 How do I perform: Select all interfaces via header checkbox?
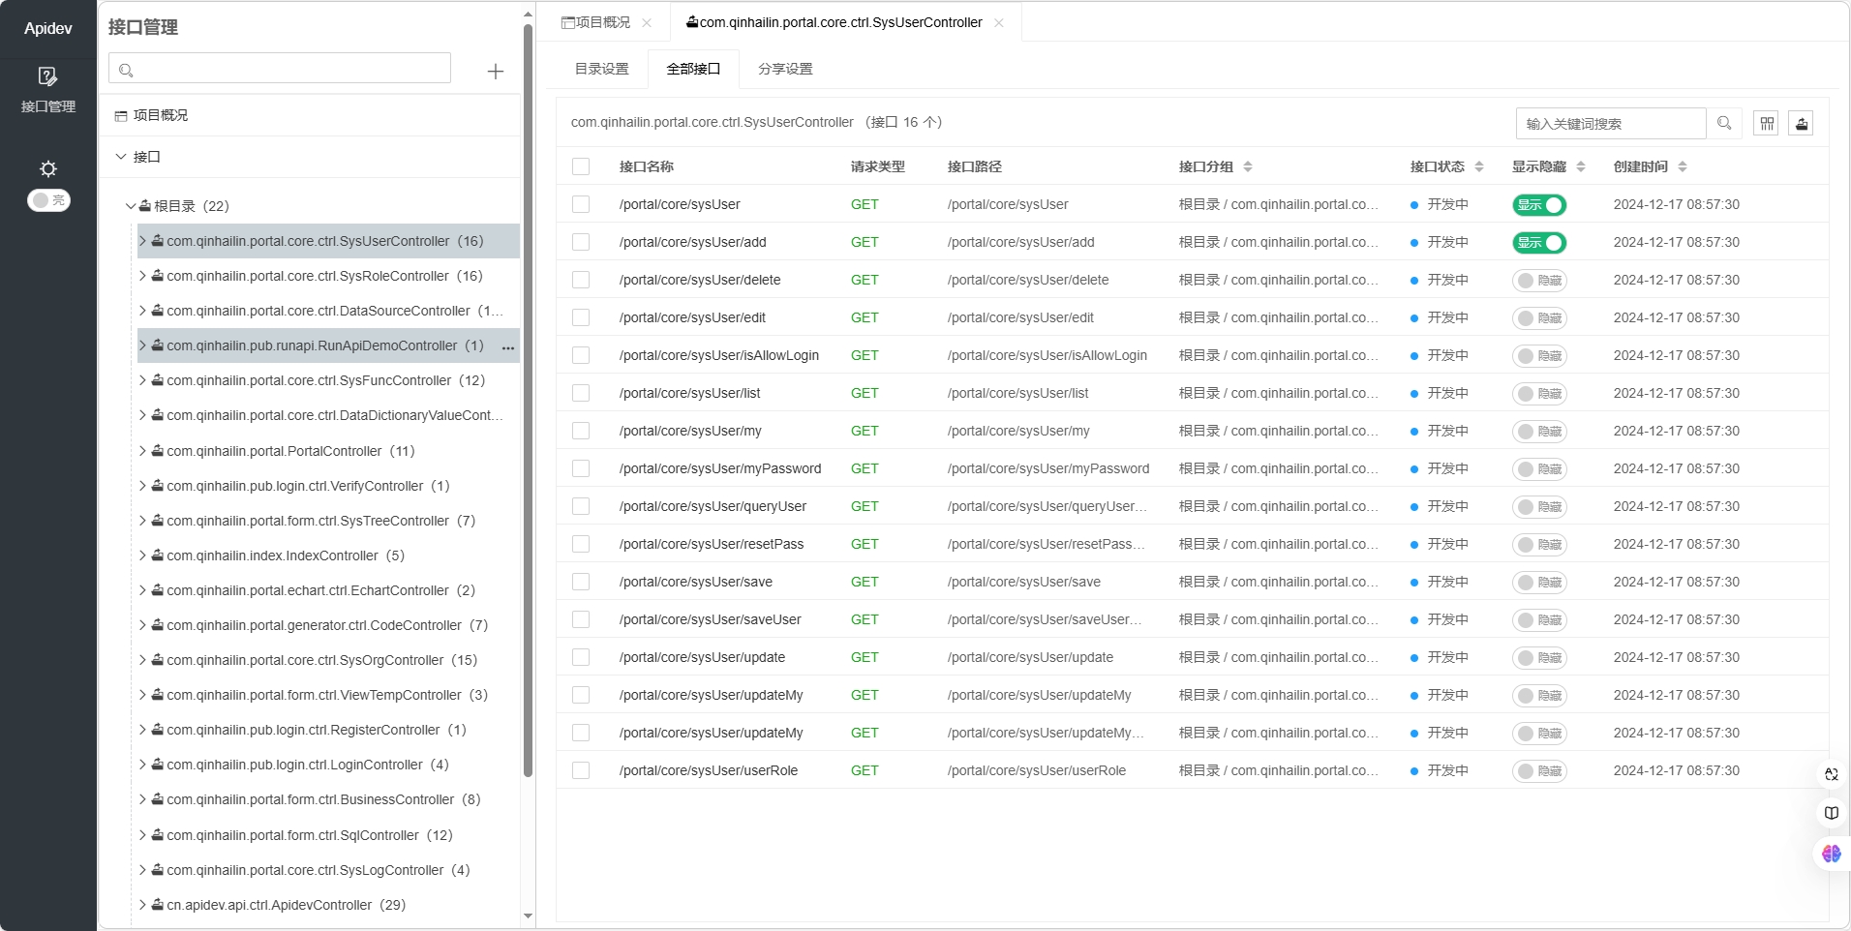pos(581,166)
